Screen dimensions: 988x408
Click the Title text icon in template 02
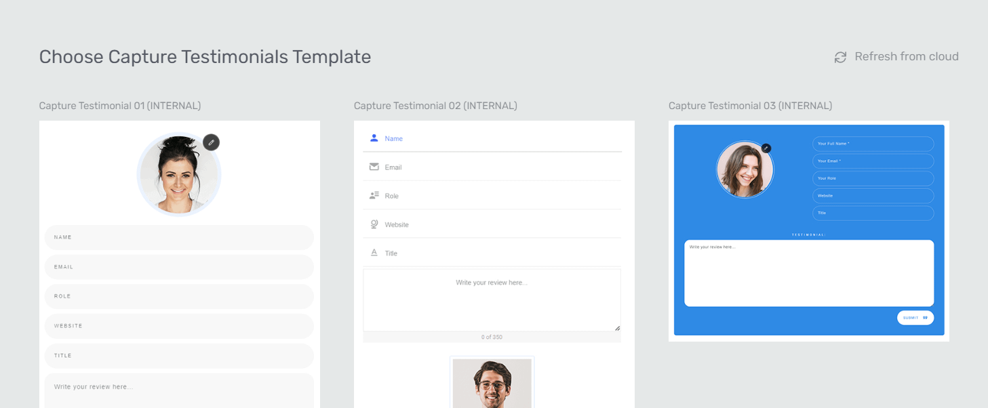click(x=374, y=253)
